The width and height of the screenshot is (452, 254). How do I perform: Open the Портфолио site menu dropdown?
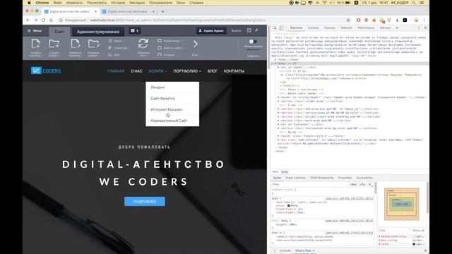[x=187, y=71]
